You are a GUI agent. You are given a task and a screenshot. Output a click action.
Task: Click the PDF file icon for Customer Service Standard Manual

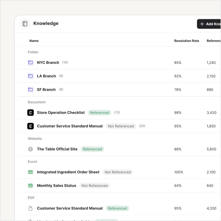coord(30,208)
